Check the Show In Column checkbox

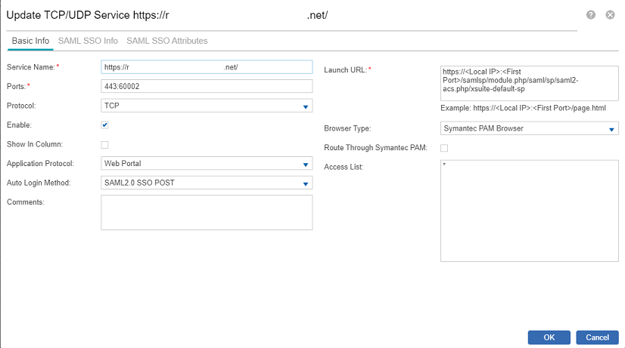[105, 144]
